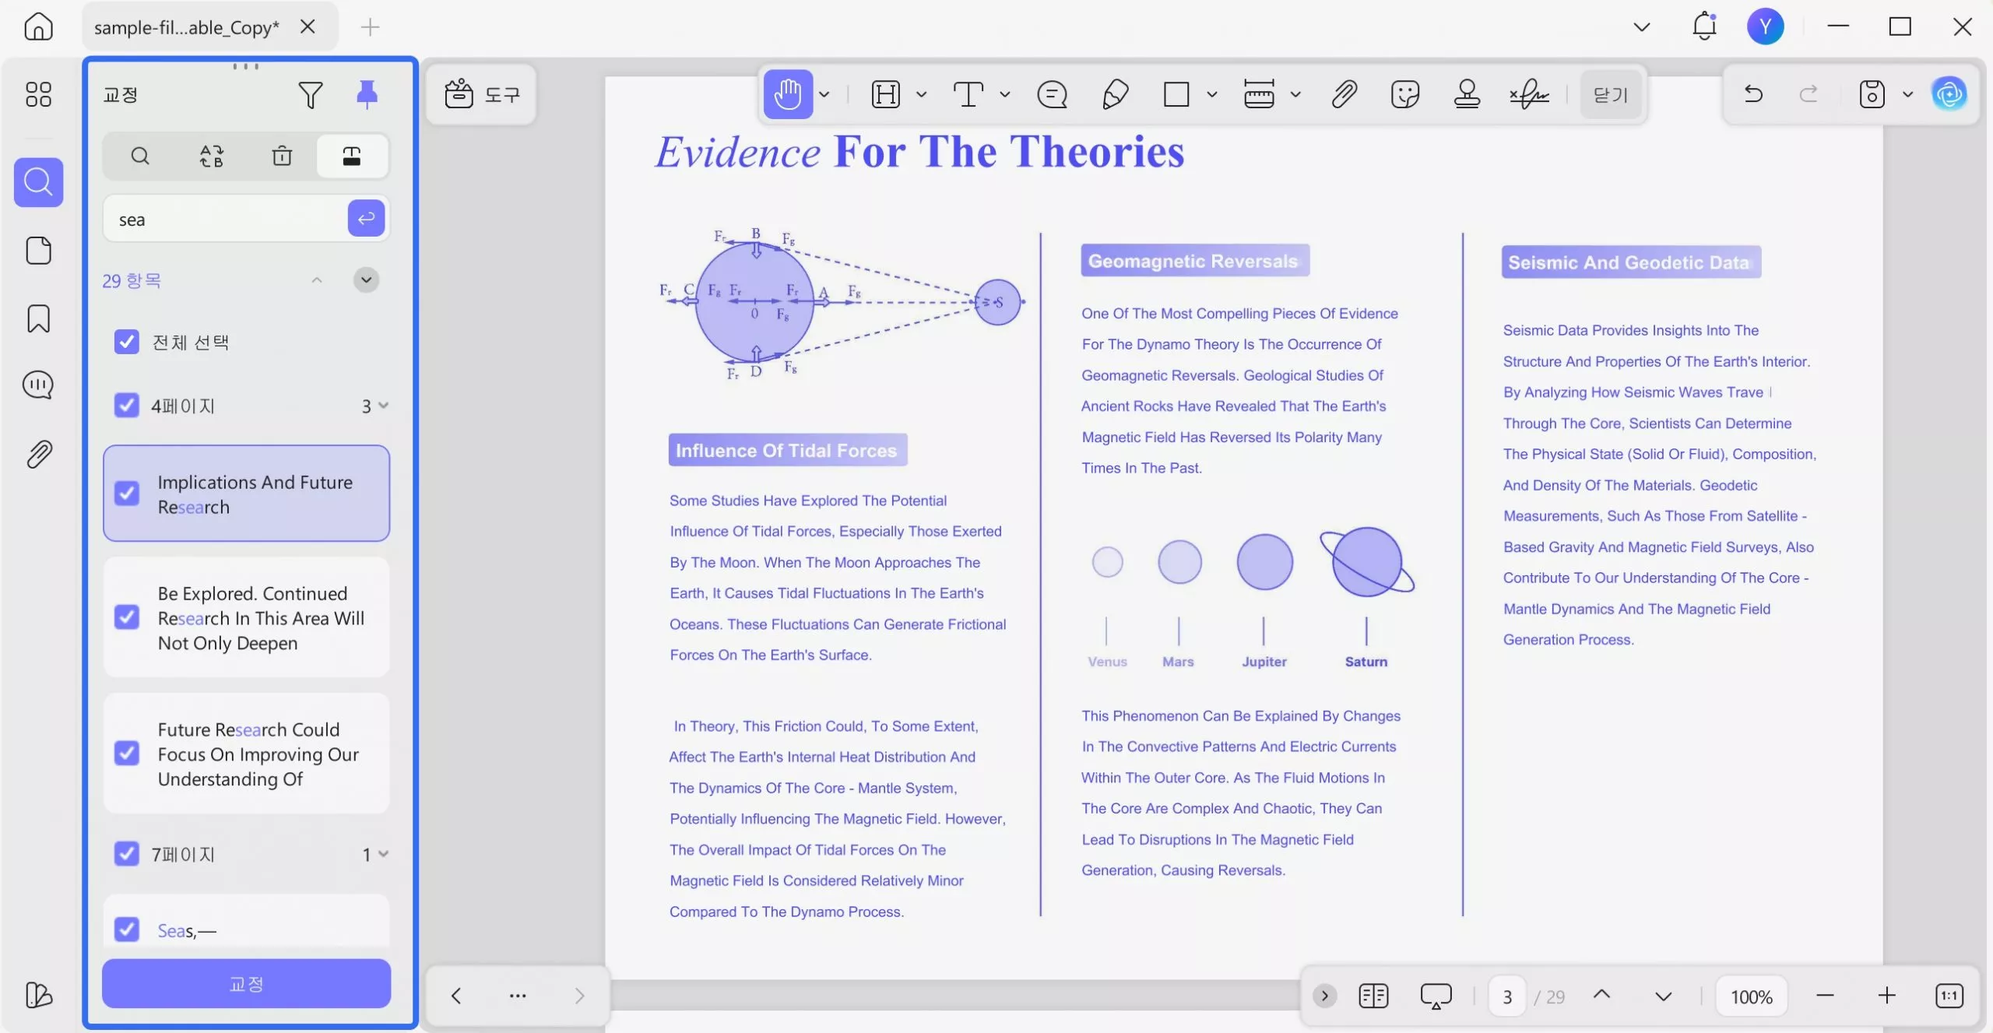Image resolution: width=1993 pixels, height=1033 pixels.
Task: Select the rectangle shape tool
Action: (1176, 95)
